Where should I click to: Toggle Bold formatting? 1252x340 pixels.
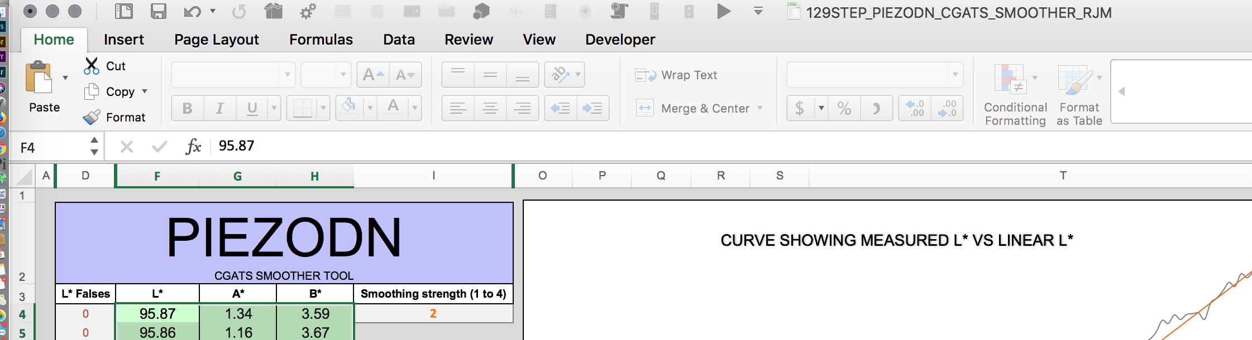coord(188,108)
